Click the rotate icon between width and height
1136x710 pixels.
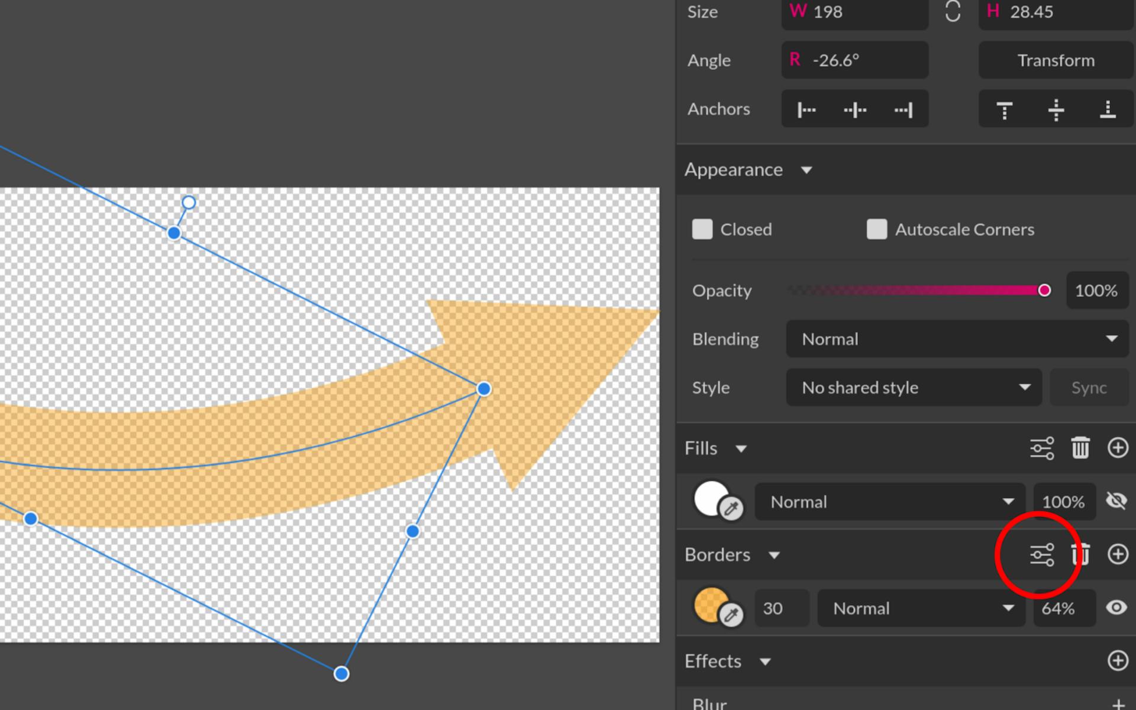[954, 12]
